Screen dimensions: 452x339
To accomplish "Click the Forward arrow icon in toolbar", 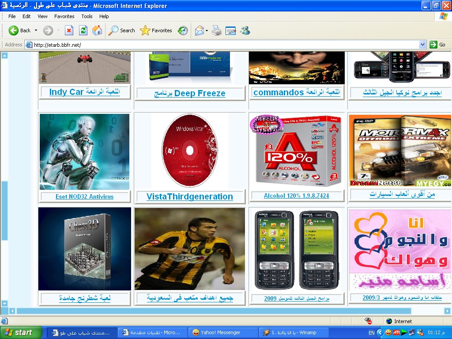I will pyautogui.click(x=48, y=30).
